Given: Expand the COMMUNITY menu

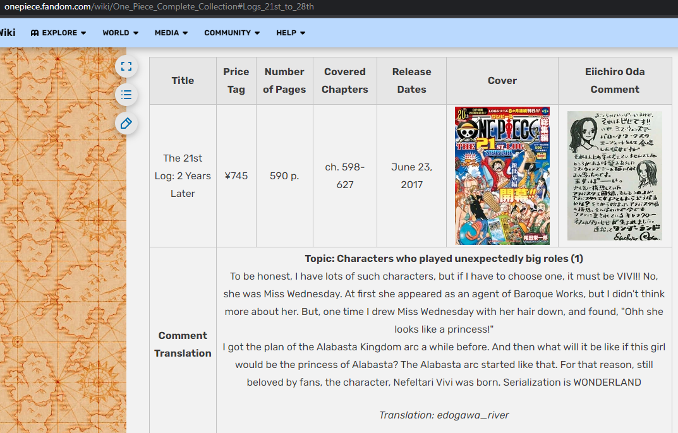Looking at the screenshot, I should (x=232, y=33).
